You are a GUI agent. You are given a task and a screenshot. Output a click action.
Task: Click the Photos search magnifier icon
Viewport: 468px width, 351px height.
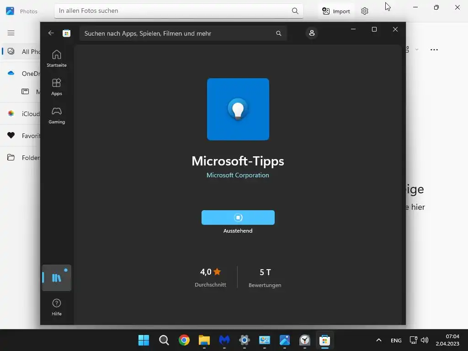(295, 11)
